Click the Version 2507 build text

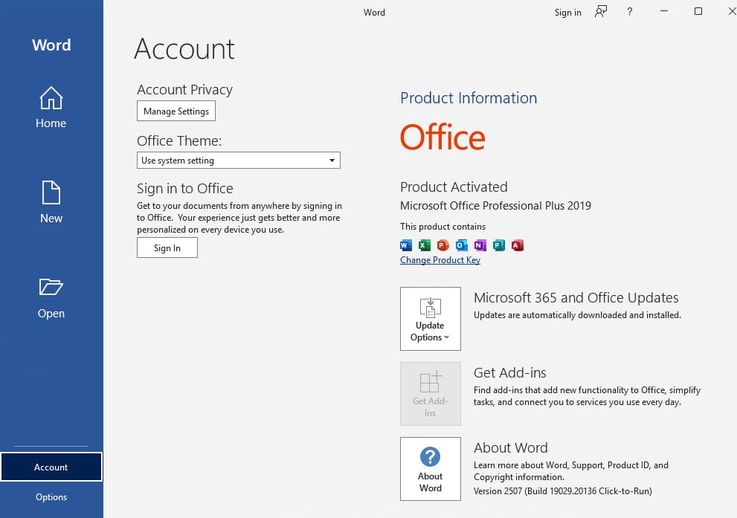pos(563,491)
